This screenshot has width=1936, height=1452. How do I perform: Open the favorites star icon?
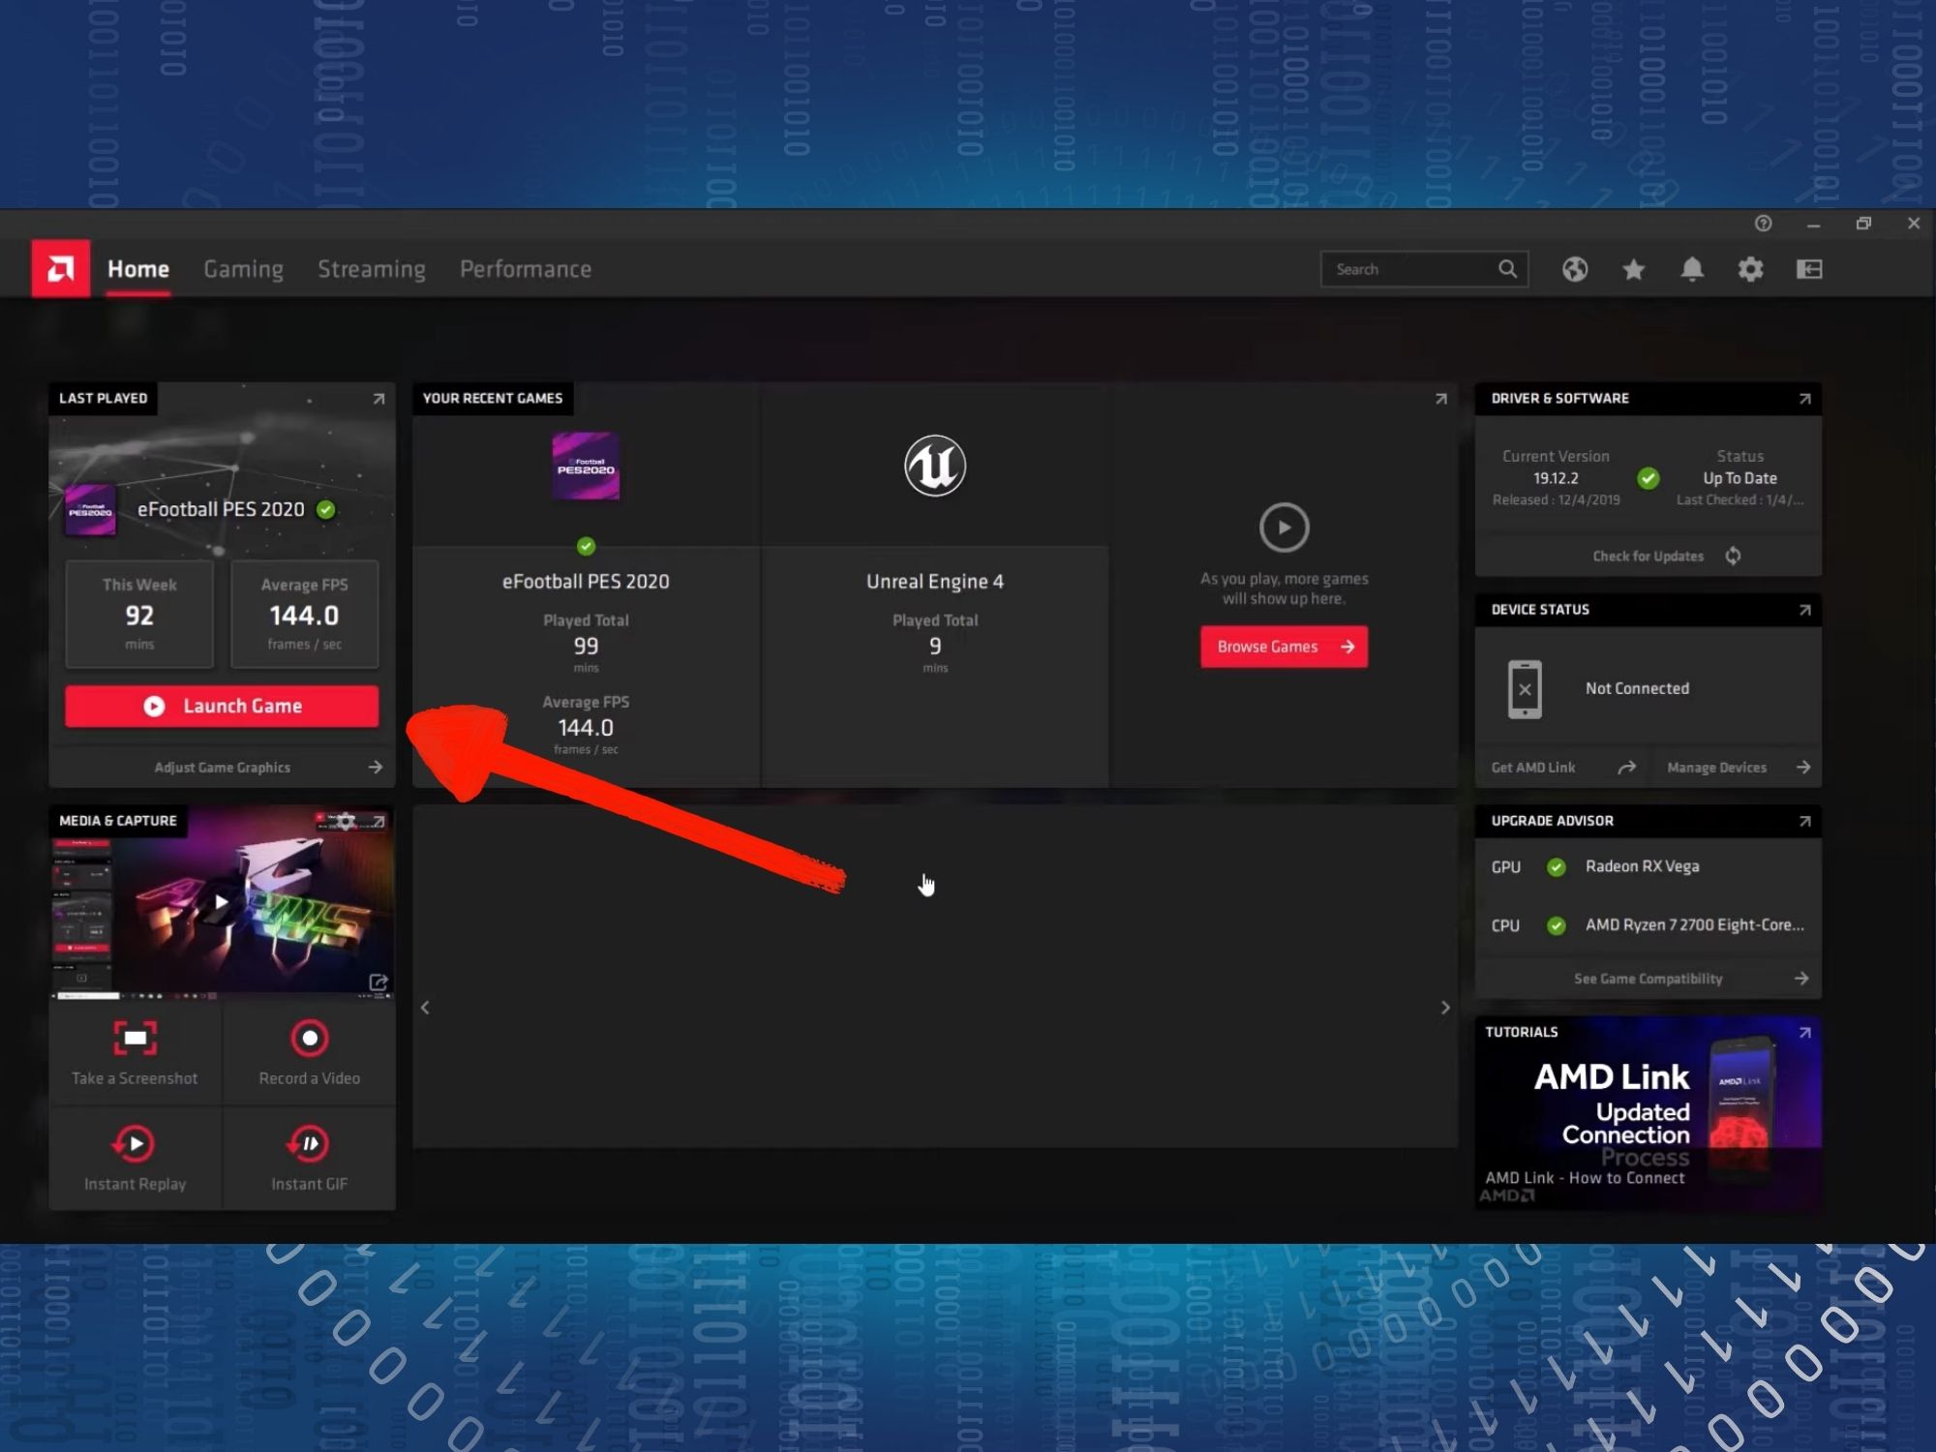(1633, 269)
